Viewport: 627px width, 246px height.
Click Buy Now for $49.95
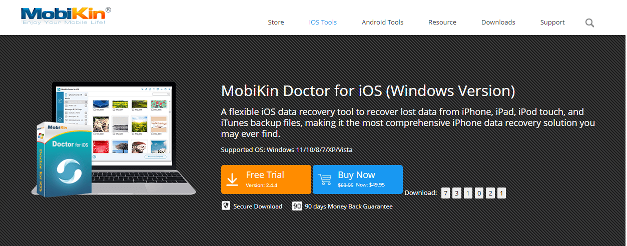tap(358, 179)
